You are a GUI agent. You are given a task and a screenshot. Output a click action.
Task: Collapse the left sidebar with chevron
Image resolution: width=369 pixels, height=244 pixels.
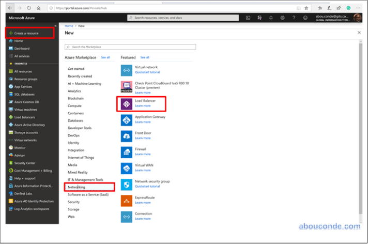(55, 25)
